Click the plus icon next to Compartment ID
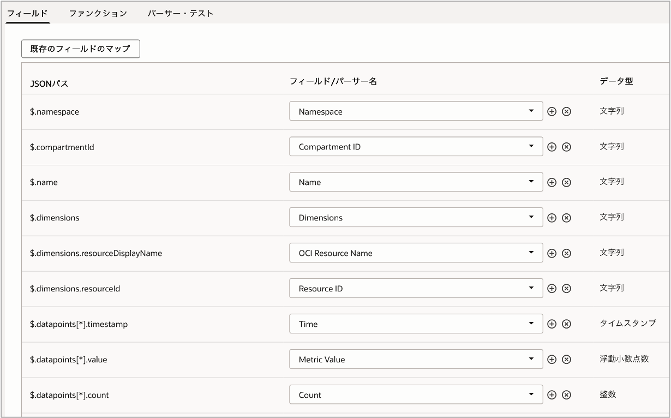The width and height of the screenshot is (671, 418). [x=552, y=147]
